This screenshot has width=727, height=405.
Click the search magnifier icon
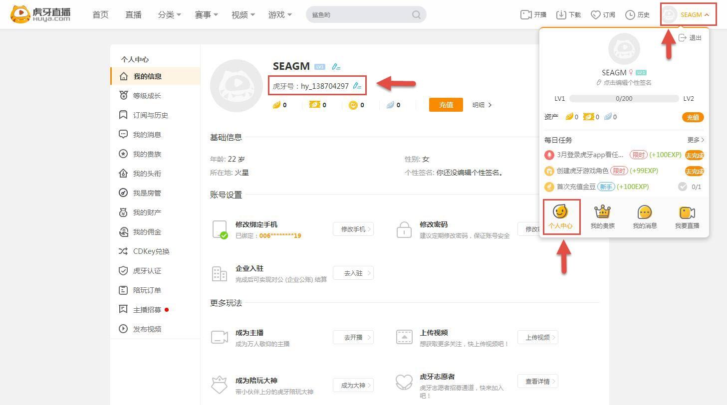point(416,14)
